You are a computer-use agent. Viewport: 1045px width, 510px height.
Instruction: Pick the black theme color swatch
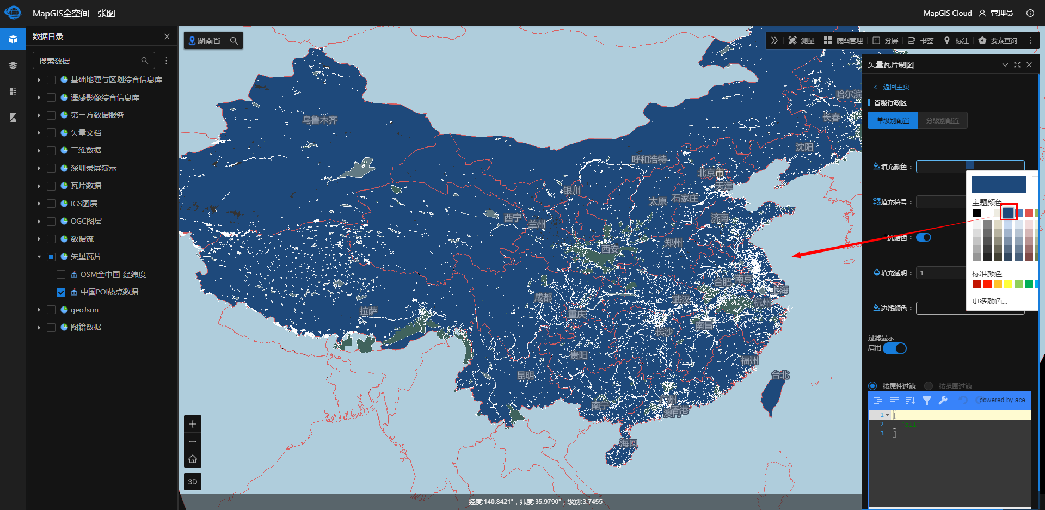977,213
